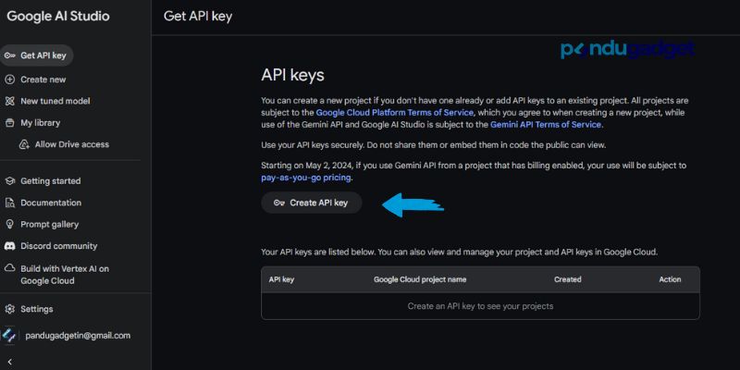740x370 pixels.
Task: Click the Documentation icon in sidebar
Action: (x=9, y=203)
